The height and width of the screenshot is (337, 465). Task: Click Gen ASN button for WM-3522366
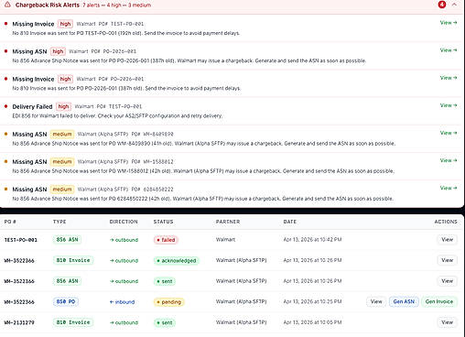coord(404,301)
